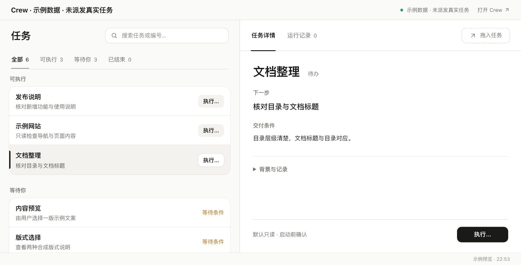Click the black 执行 button in detail panel
The width and height of the screenshot is (521, 265).
(x=483, y=235)
